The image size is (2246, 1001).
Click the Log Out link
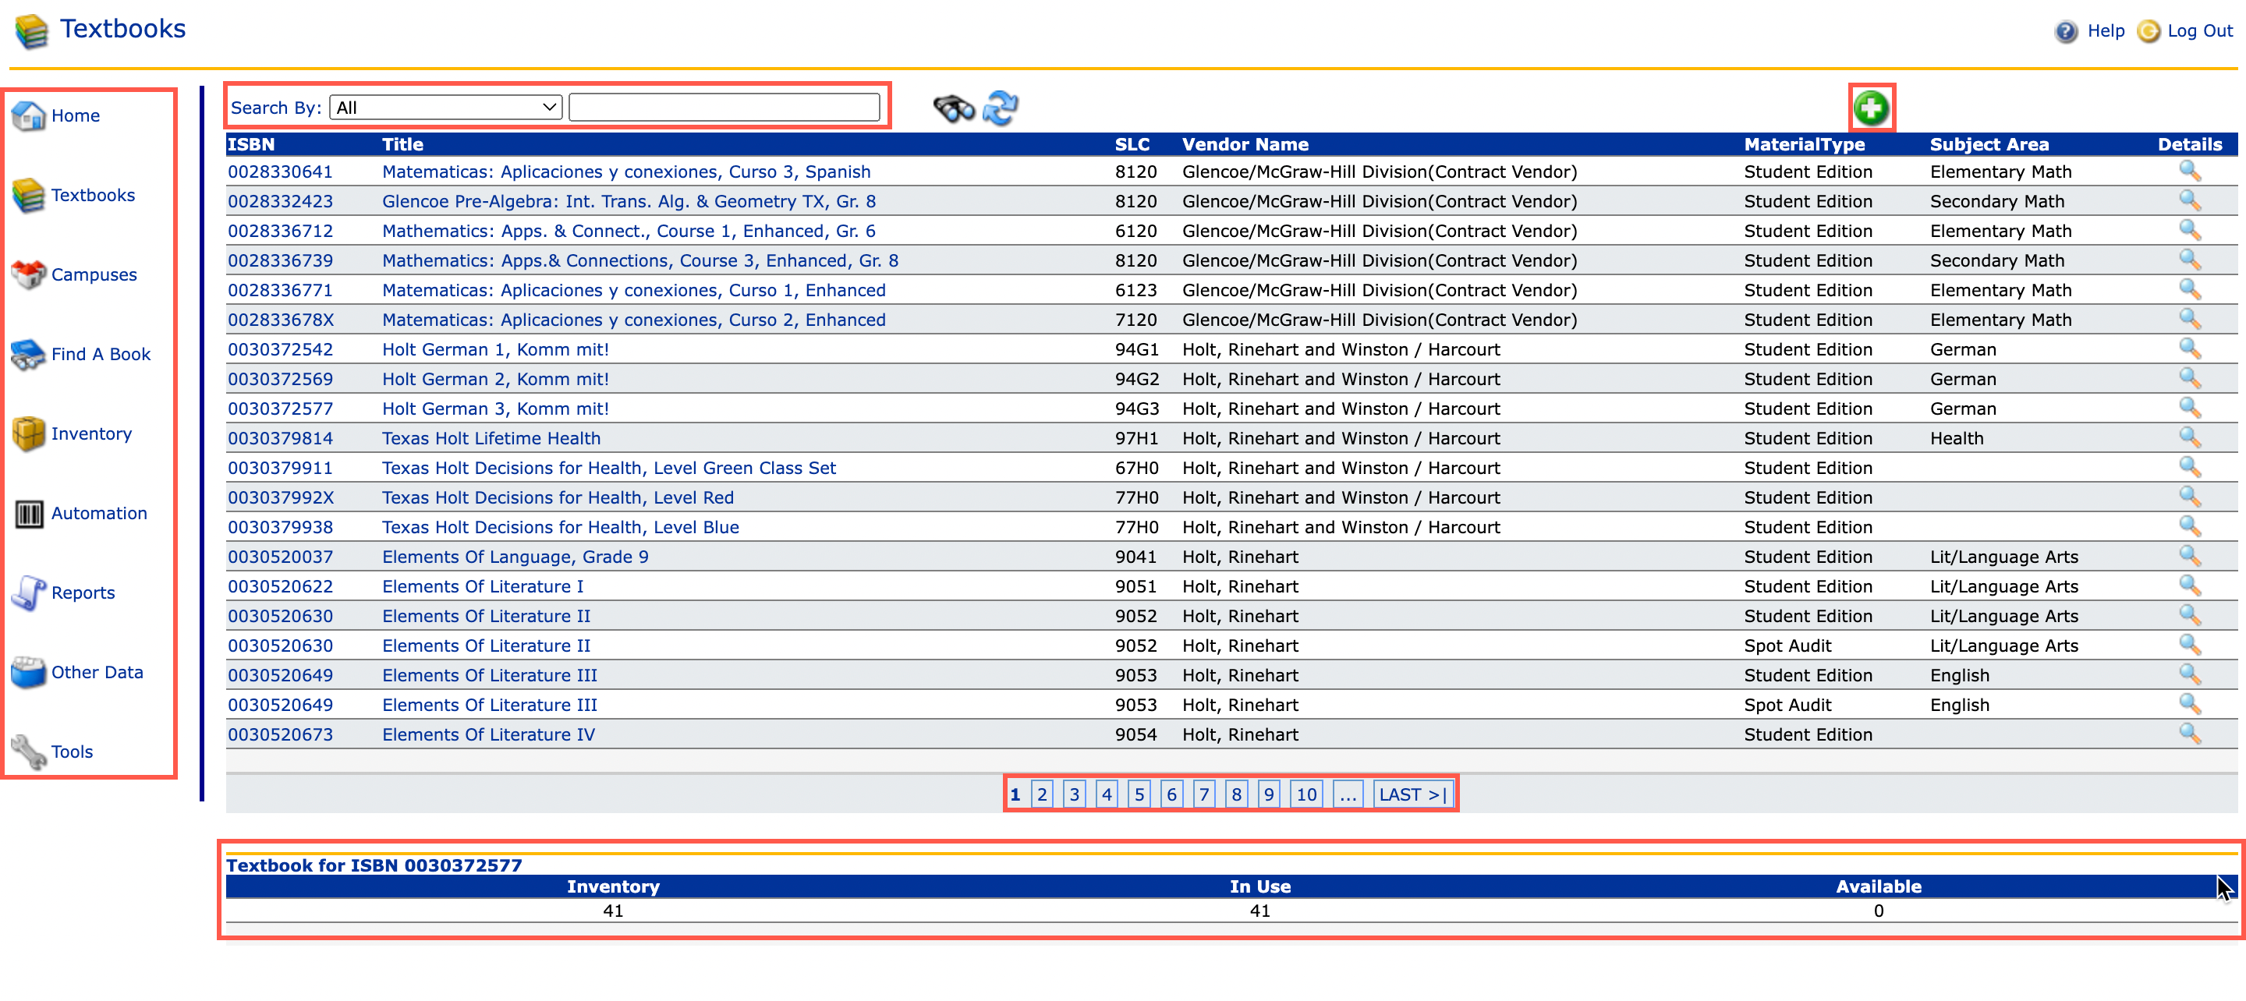coord(2199,30)
